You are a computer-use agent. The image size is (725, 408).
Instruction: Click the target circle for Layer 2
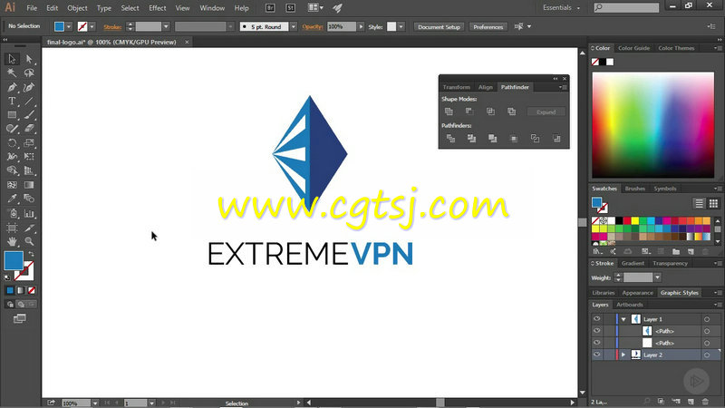(x=707, y=355)
